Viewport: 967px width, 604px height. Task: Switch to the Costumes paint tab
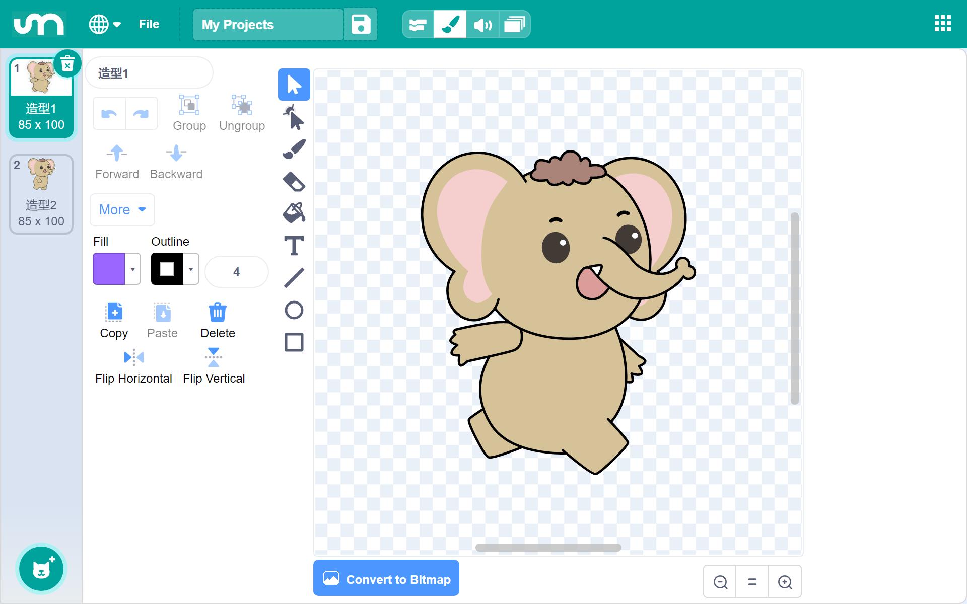click(450, 24)
